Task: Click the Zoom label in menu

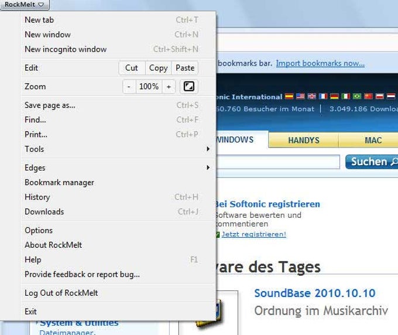Action: [x=35, y=87]
